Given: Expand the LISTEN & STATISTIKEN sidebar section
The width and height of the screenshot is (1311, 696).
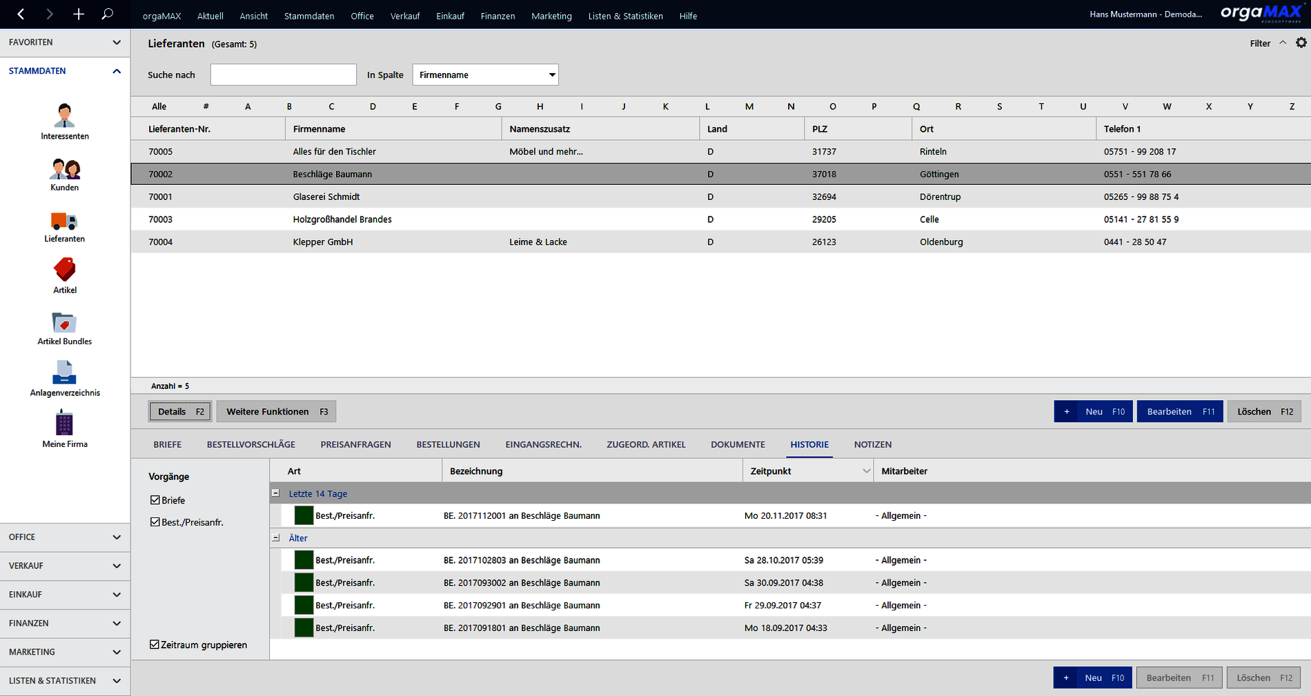Looking at the screenshot, I should tap(65, 681).
